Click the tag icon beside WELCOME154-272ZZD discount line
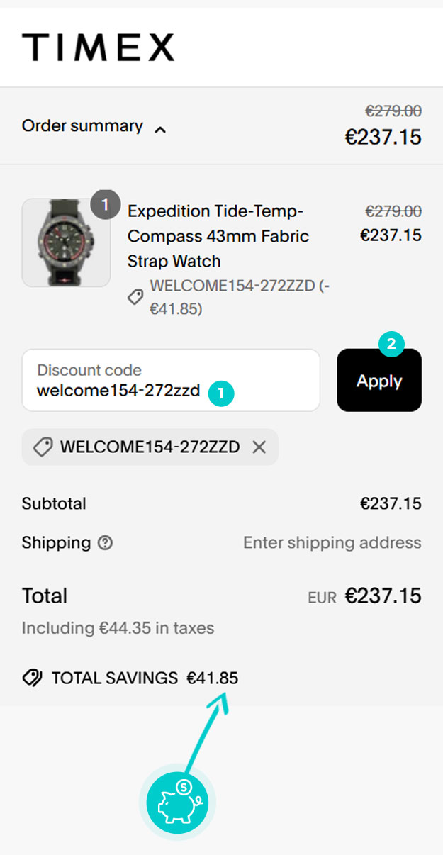 tap(135, 298)
